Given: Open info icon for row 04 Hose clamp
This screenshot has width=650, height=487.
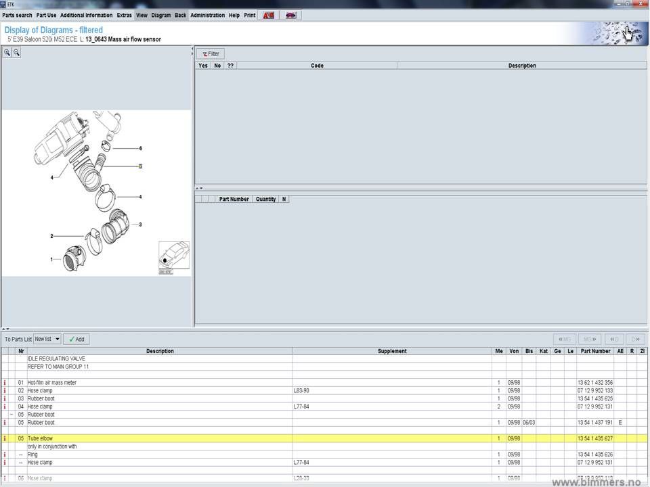Looking at the screenshot, I should click(x=5, y=407).
